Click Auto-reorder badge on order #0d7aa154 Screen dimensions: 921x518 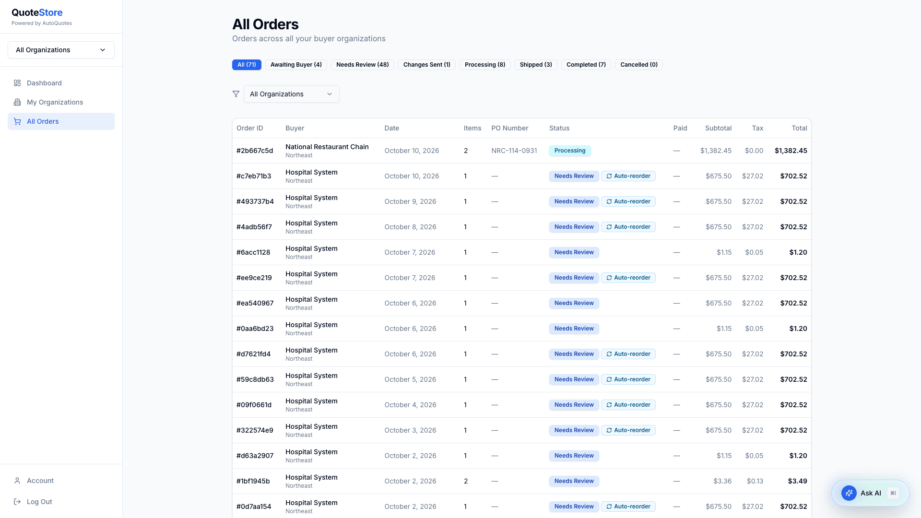point(628,506)
